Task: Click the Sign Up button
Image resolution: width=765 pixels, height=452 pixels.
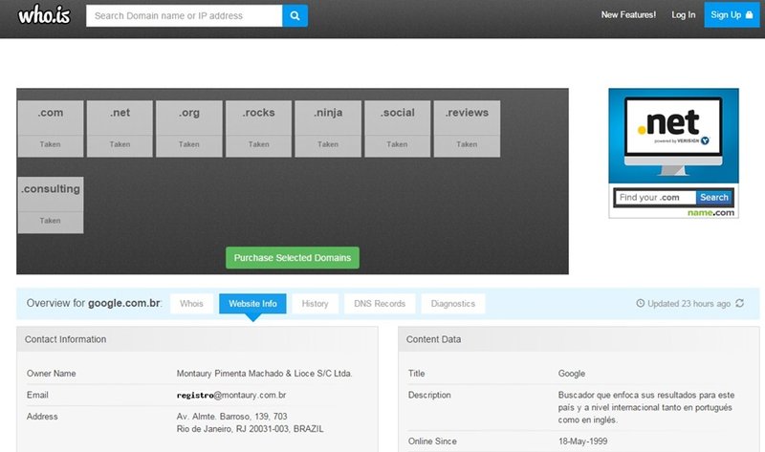Action: (732, 14)
